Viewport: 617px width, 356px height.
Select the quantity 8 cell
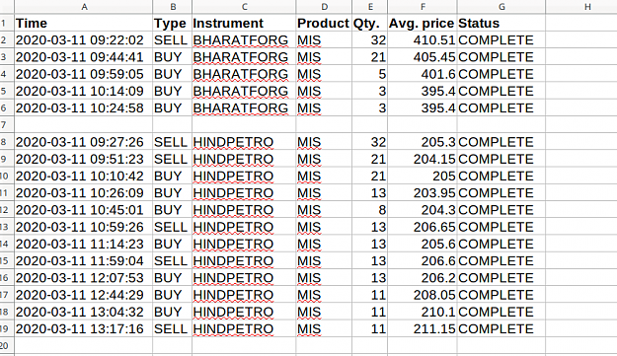point(369,210)
